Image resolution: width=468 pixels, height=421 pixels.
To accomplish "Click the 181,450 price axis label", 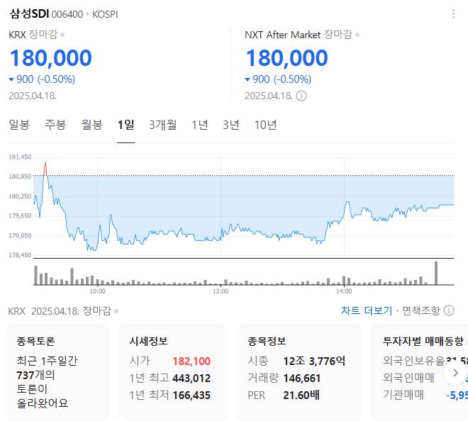I will point(20,157).
